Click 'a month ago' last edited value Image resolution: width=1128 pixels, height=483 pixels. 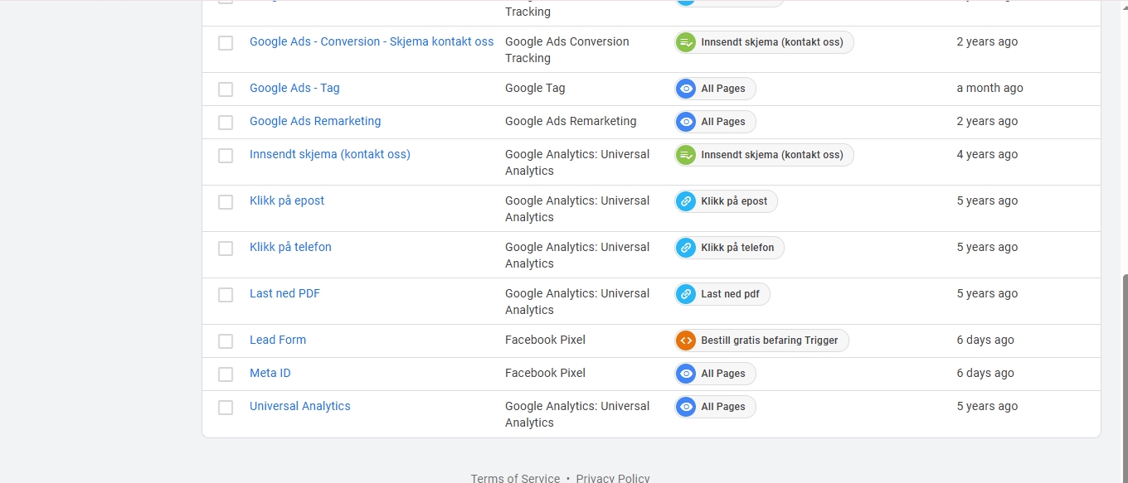pos(989,88)
